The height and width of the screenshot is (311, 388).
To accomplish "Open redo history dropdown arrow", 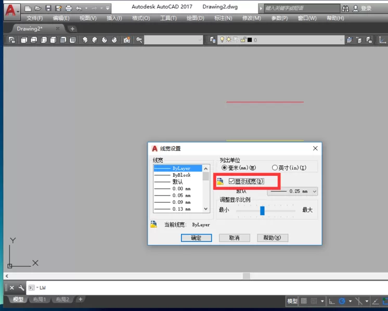I will (x=101, y=8).
